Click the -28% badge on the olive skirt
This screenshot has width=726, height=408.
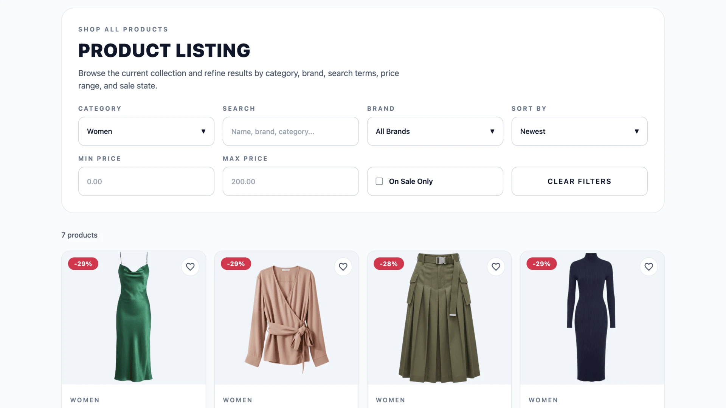click(389, 264)
